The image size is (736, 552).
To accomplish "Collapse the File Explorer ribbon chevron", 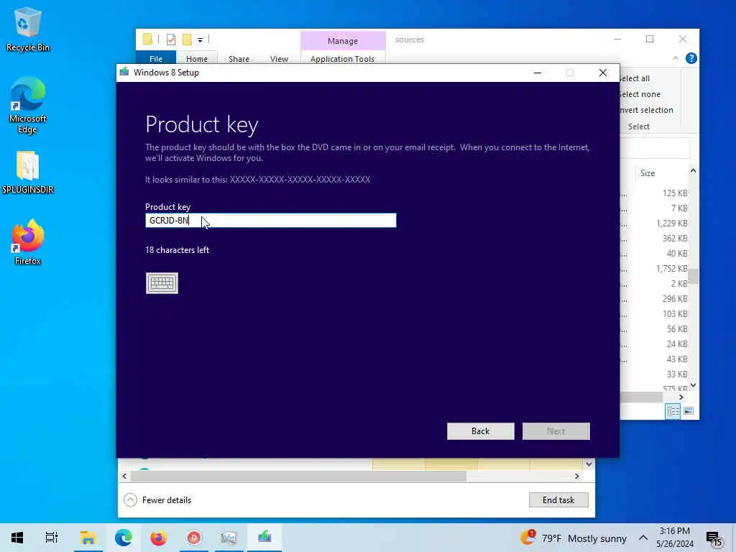I will coord(676,58).
